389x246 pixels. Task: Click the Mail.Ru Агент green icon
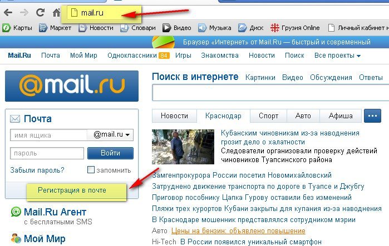tap(16, 212)
